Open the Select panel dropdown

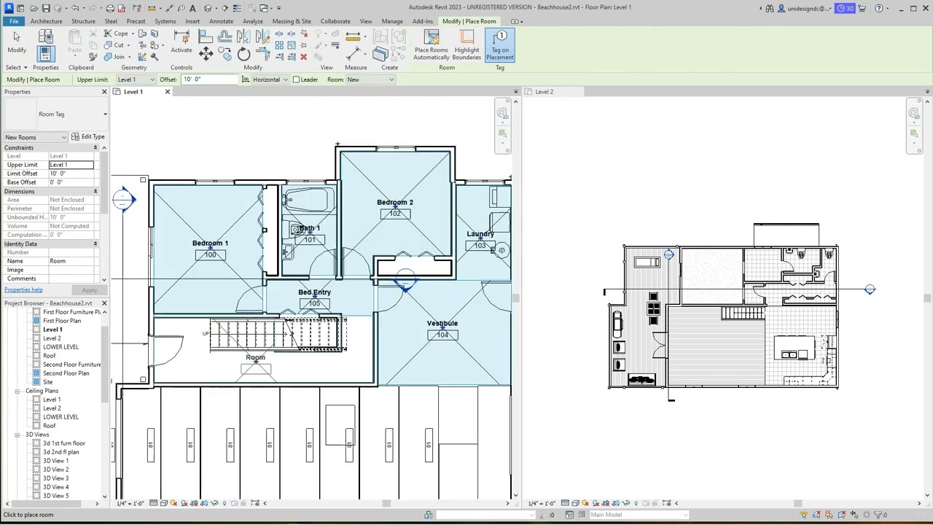tap(16, 68)
